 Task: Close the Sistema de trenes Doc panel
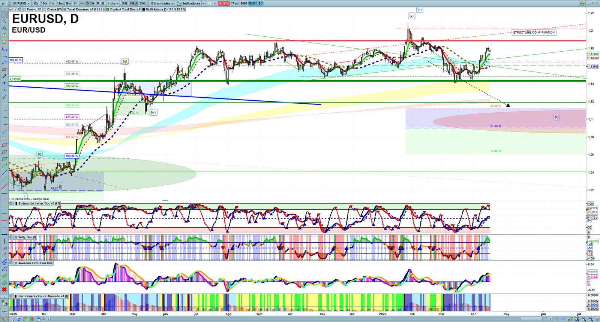coord(11,203)
